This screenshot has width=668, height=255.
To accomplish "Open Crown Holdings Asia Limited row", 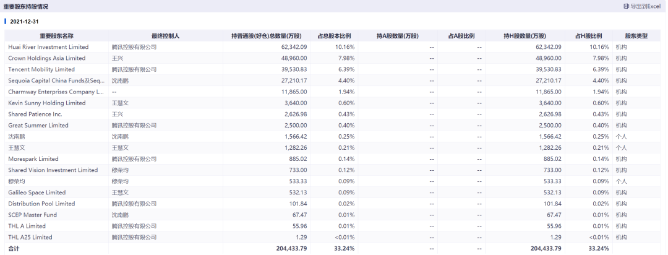I will (47, 58).
